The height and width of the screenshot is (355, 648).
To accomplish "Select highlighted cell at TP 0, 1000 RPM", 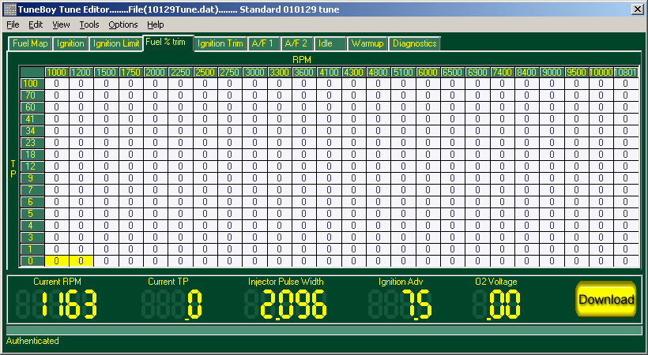I will click(x=57, y=261).
